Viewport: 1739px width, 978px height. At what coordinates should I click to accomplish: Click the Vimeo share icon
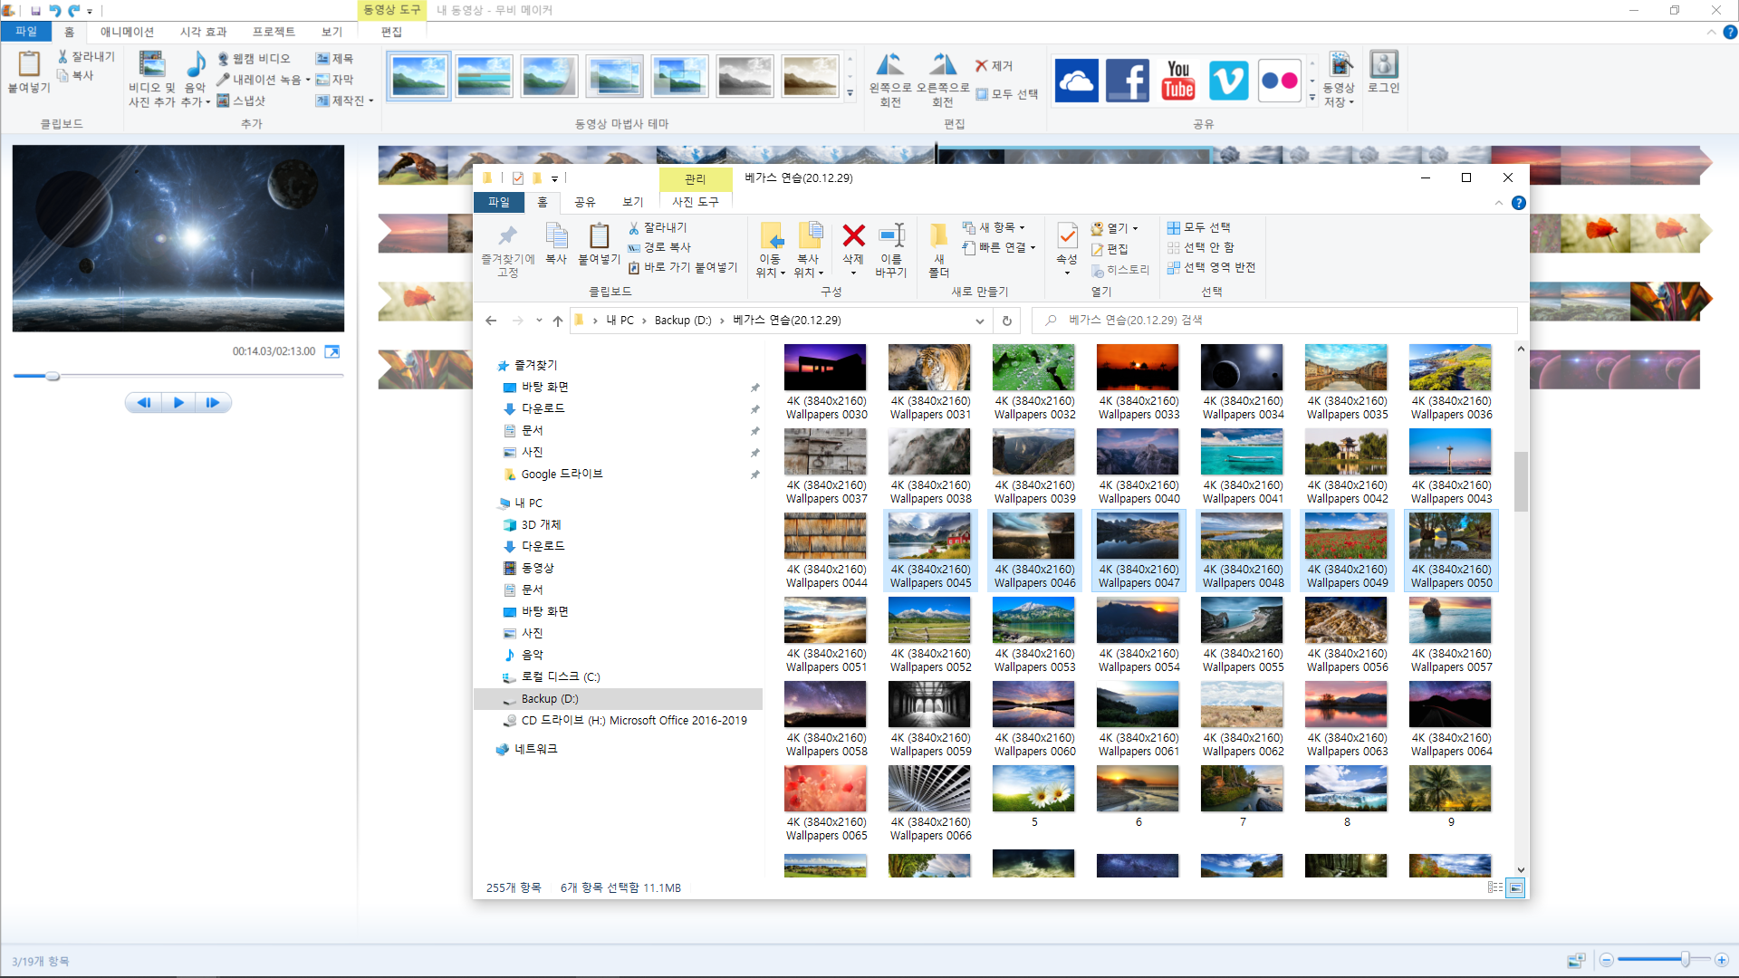point(1228,80)
